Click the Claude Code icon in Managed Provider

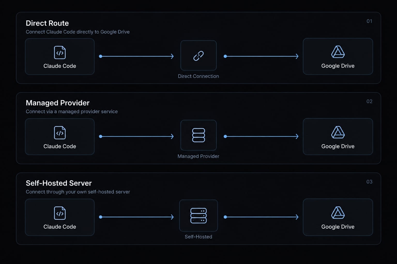(60, 133)
